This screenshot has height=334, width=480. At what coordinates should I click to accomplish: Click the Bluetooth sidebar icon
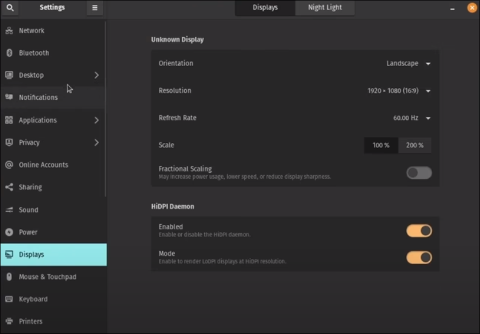pos(9,53)
